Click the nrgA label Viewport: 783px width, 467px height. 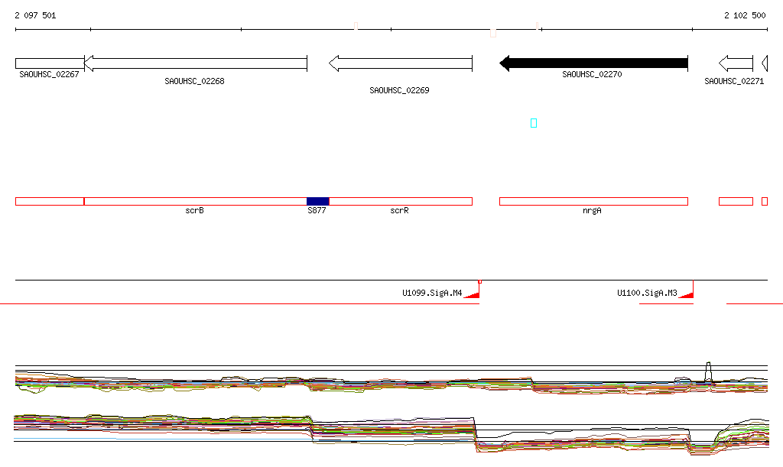click(592, 210)
